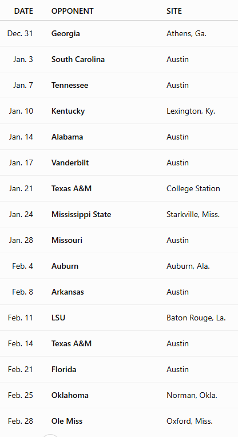Click the Auburn opponent name
238x437 pixels.
(x=65, y=266)
